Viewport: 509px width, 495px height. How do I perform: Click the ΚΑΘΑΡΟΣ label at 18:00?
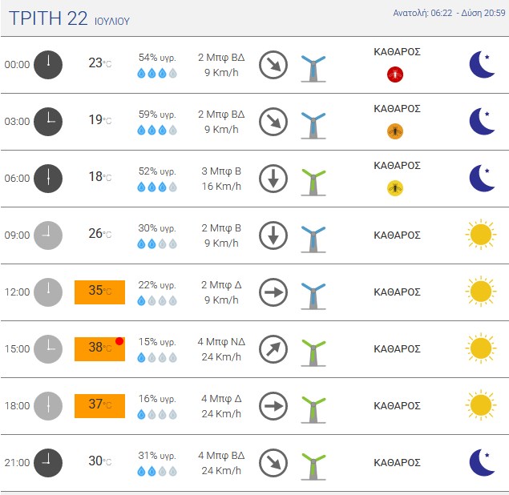click(x=397, y=405)
